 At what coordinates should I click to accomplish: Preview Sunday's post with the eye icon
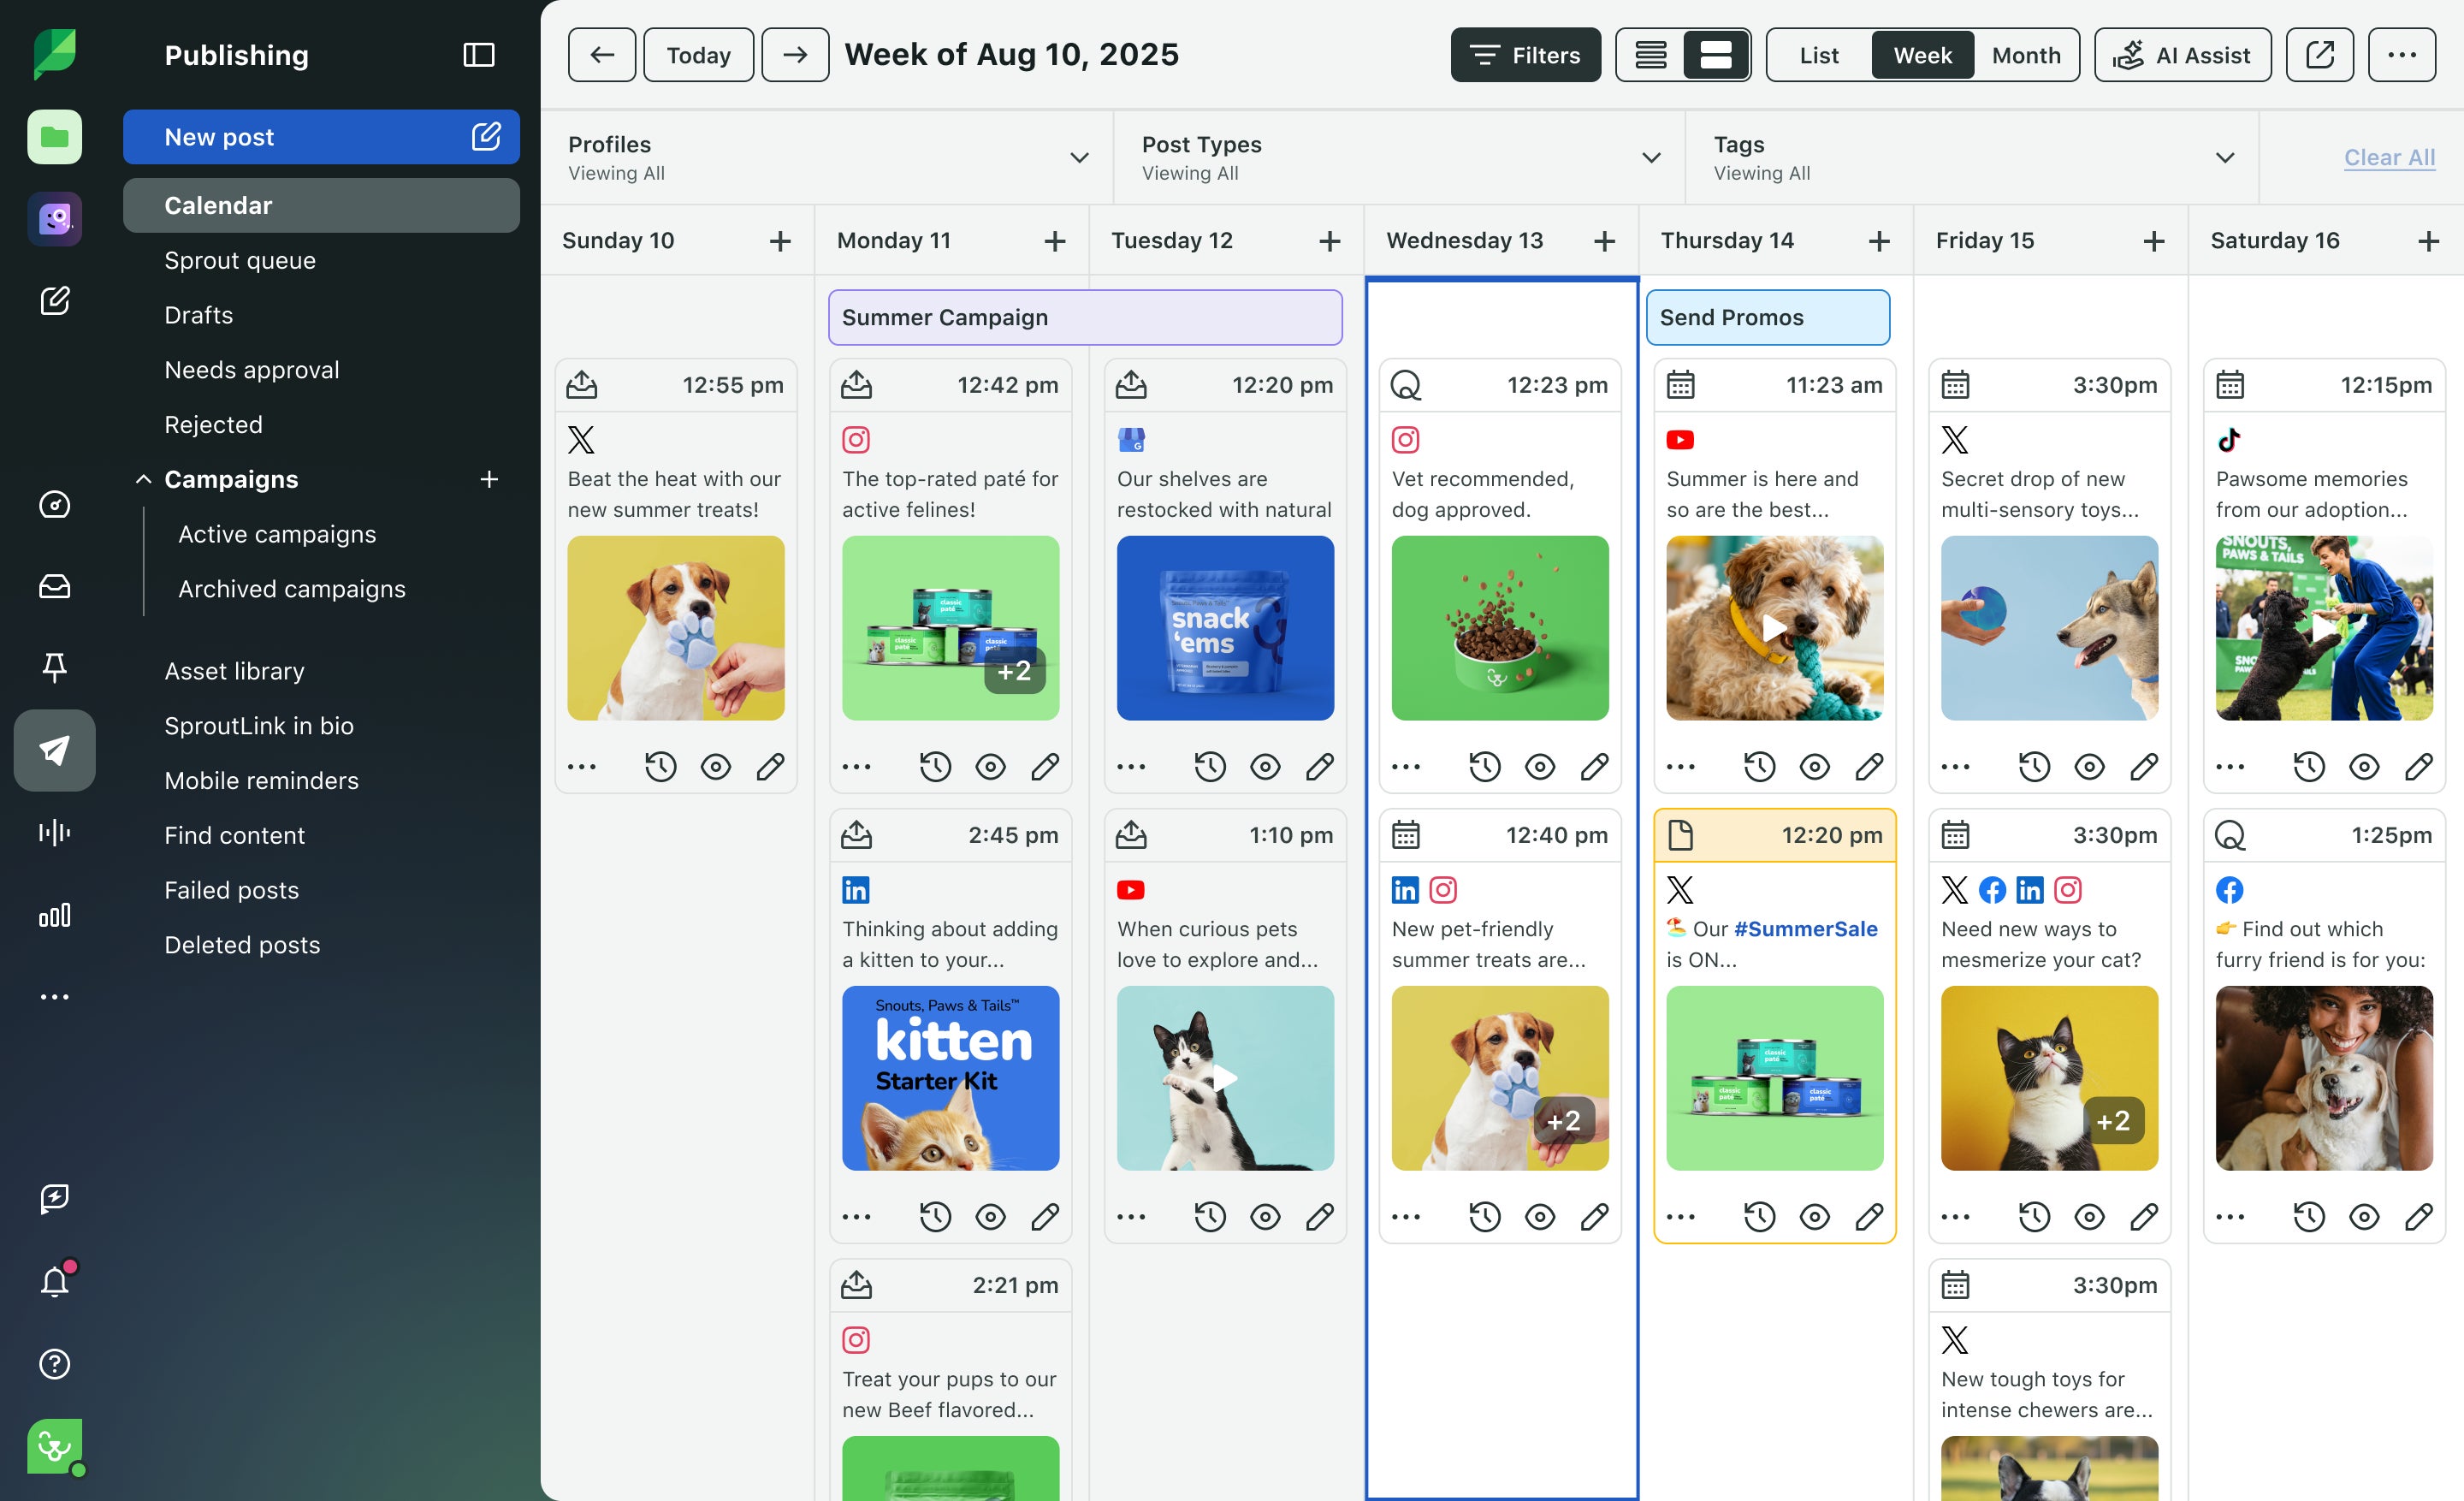pos(716,766)
